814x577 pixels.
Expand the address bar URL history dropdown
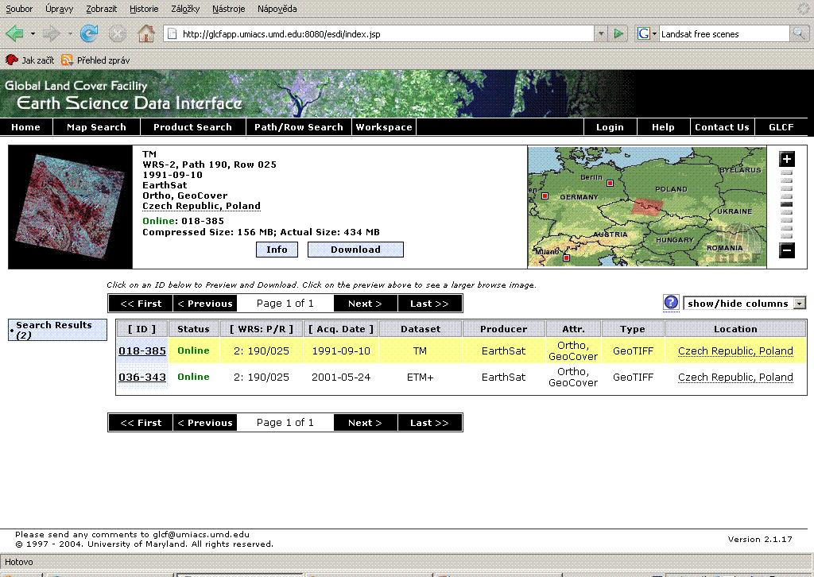click(601, 34)
